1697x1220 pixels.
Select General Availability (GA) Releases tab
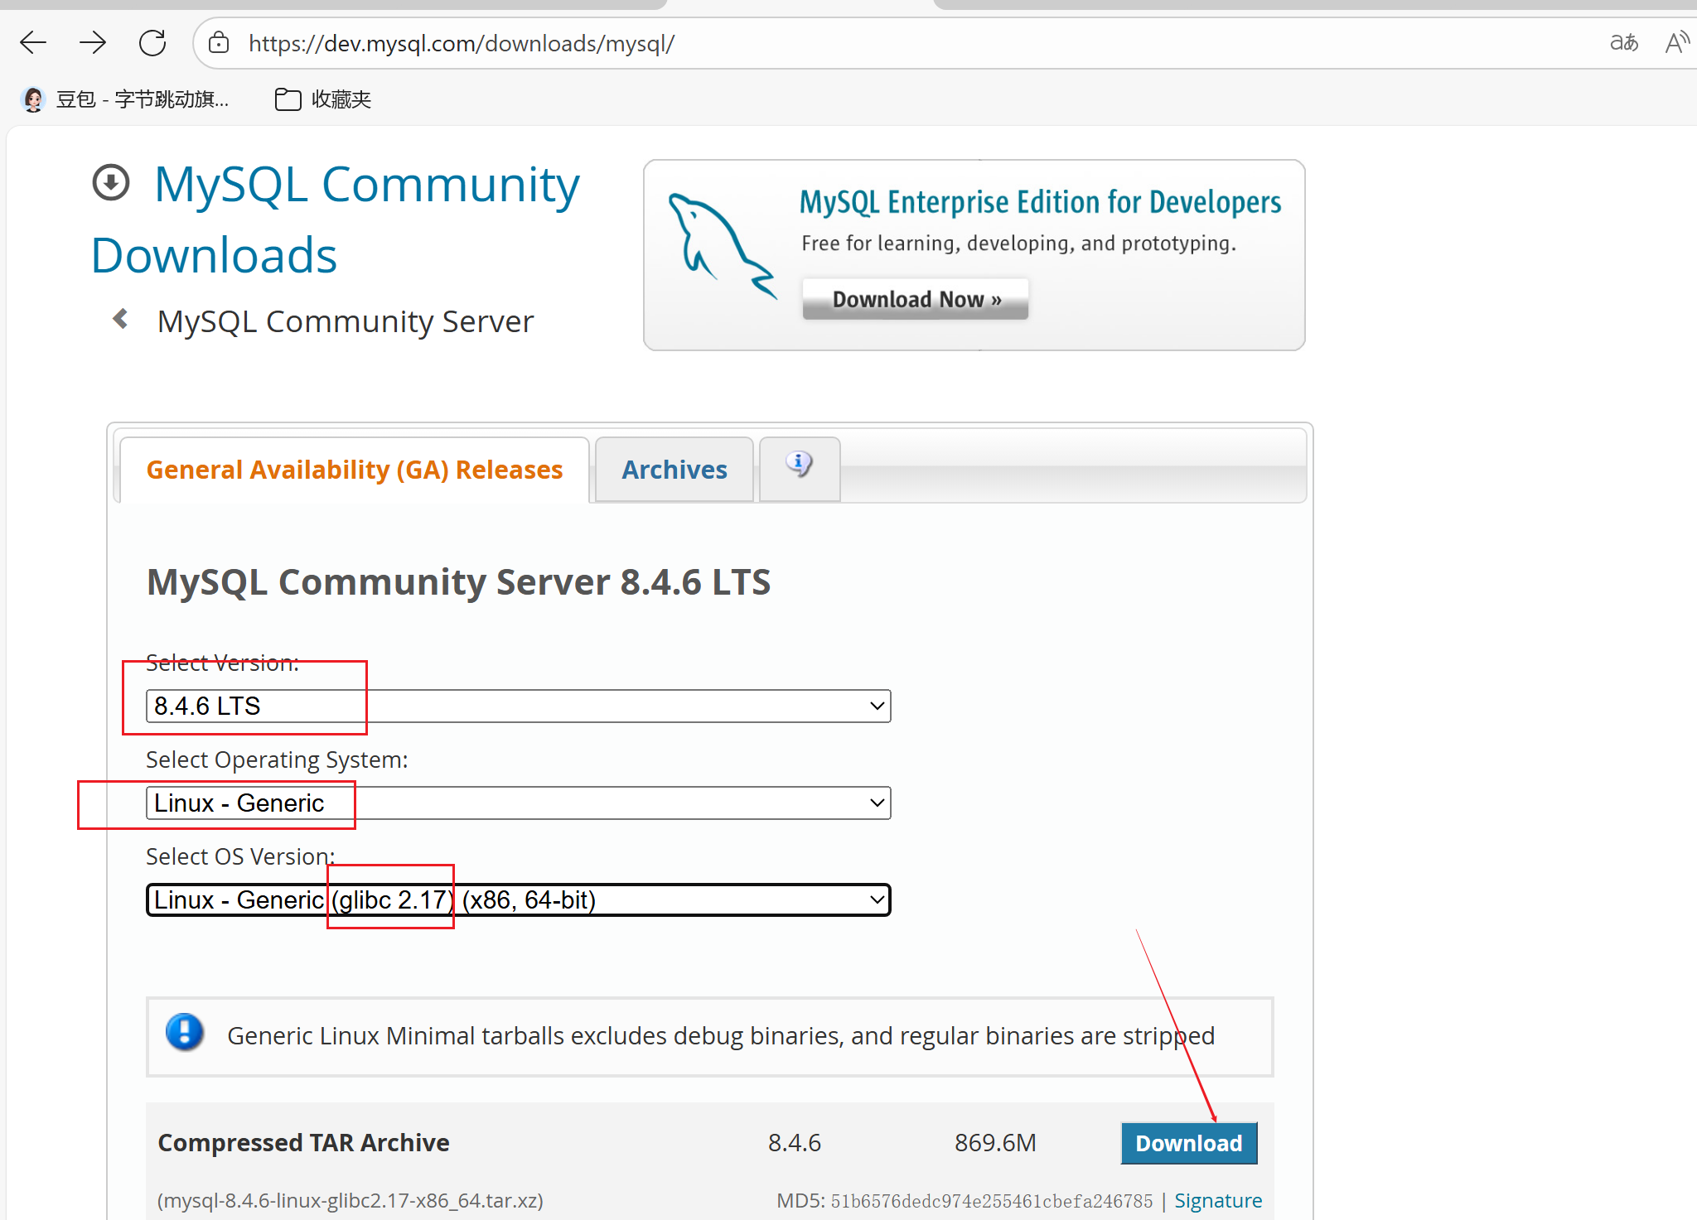[354, 470]
